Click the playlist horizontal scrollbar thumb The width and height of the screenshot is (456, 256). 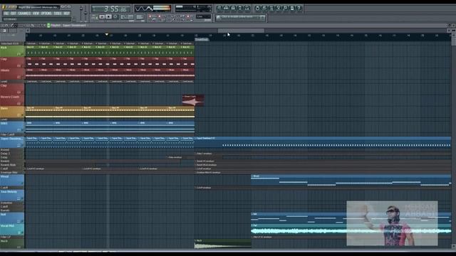pos(241,31)
